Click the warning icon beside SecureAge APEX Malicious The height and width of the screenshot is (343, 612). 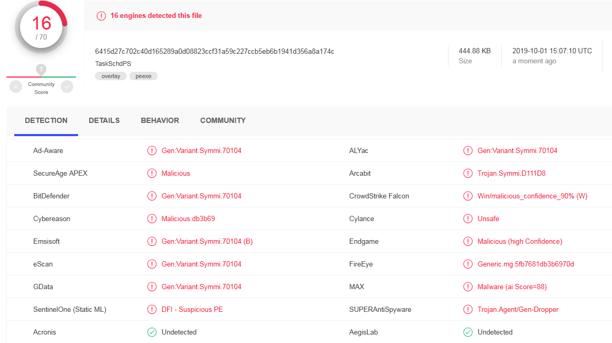[x=152, y=173]
